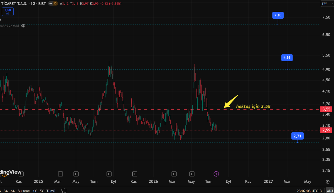The height and width of the screenshot is (193, 334).
Task: Click the 4,91 price level label
Action: click(287, 58)
